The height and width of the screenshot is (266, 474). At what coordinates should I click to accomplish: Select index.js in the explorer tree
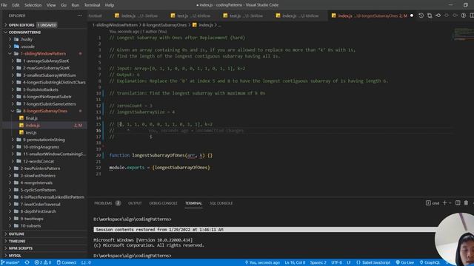(x=44, y=125)
